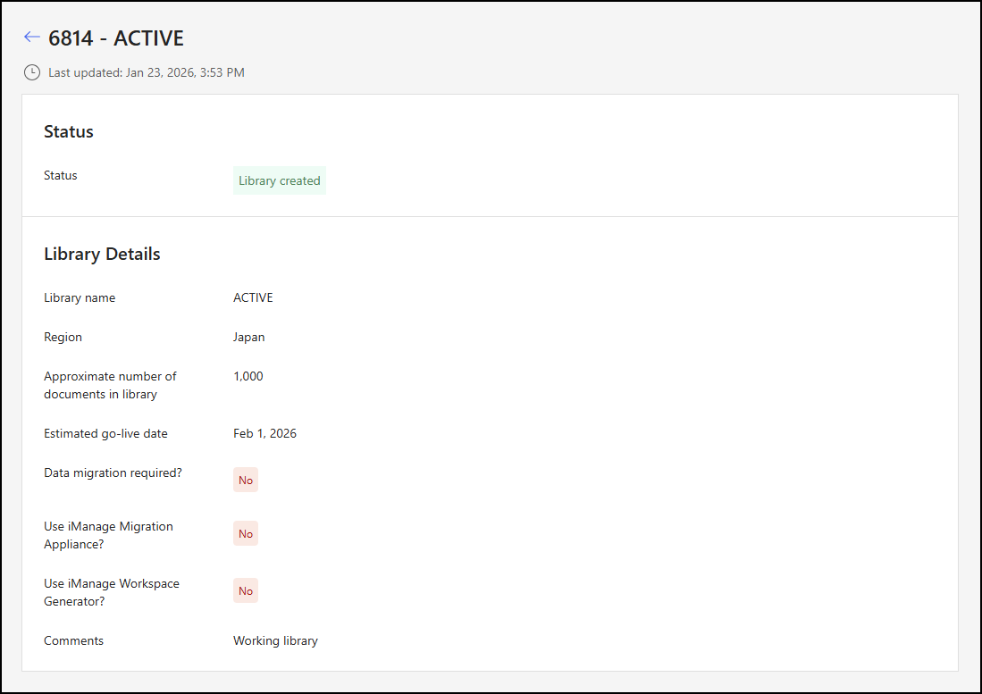
Task: Select the comment 'Working library'
Action: [x=275, y=640]
